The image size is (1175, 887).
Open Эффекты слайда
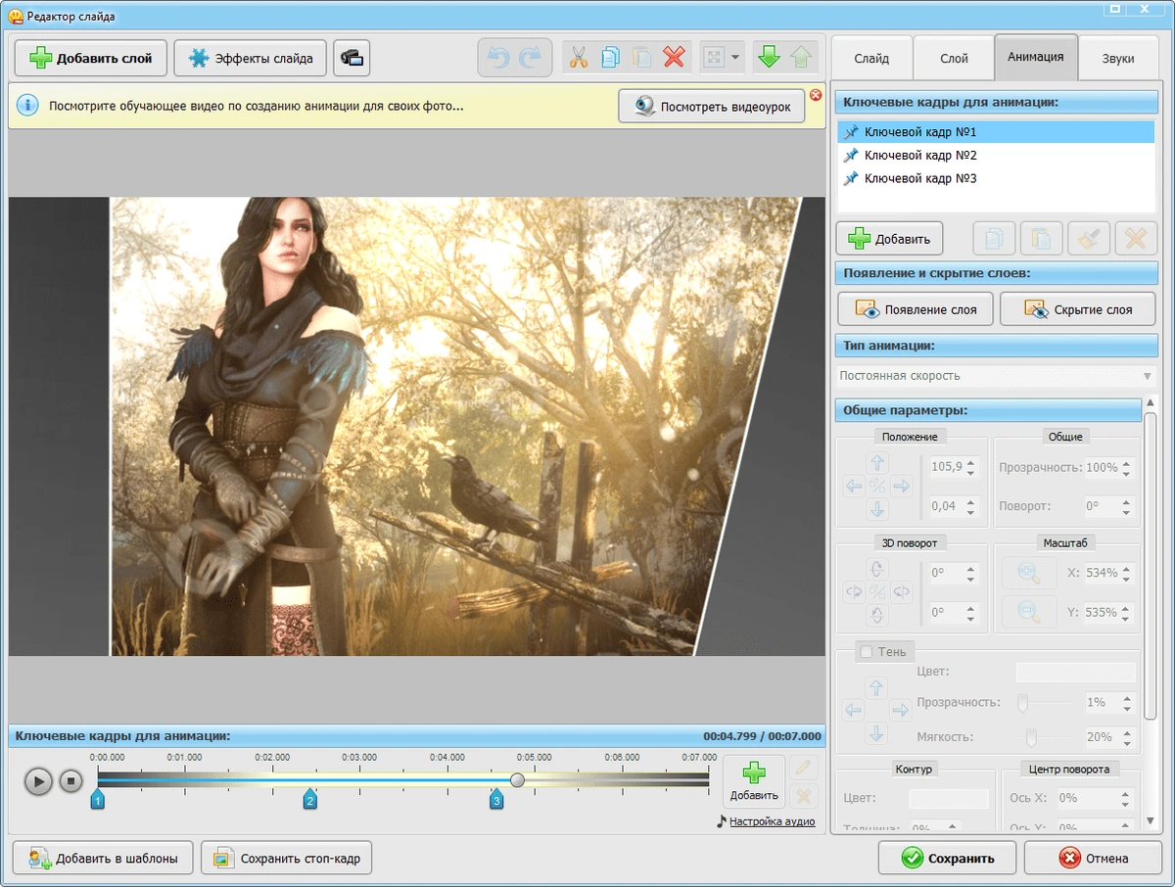click(250, 58)
